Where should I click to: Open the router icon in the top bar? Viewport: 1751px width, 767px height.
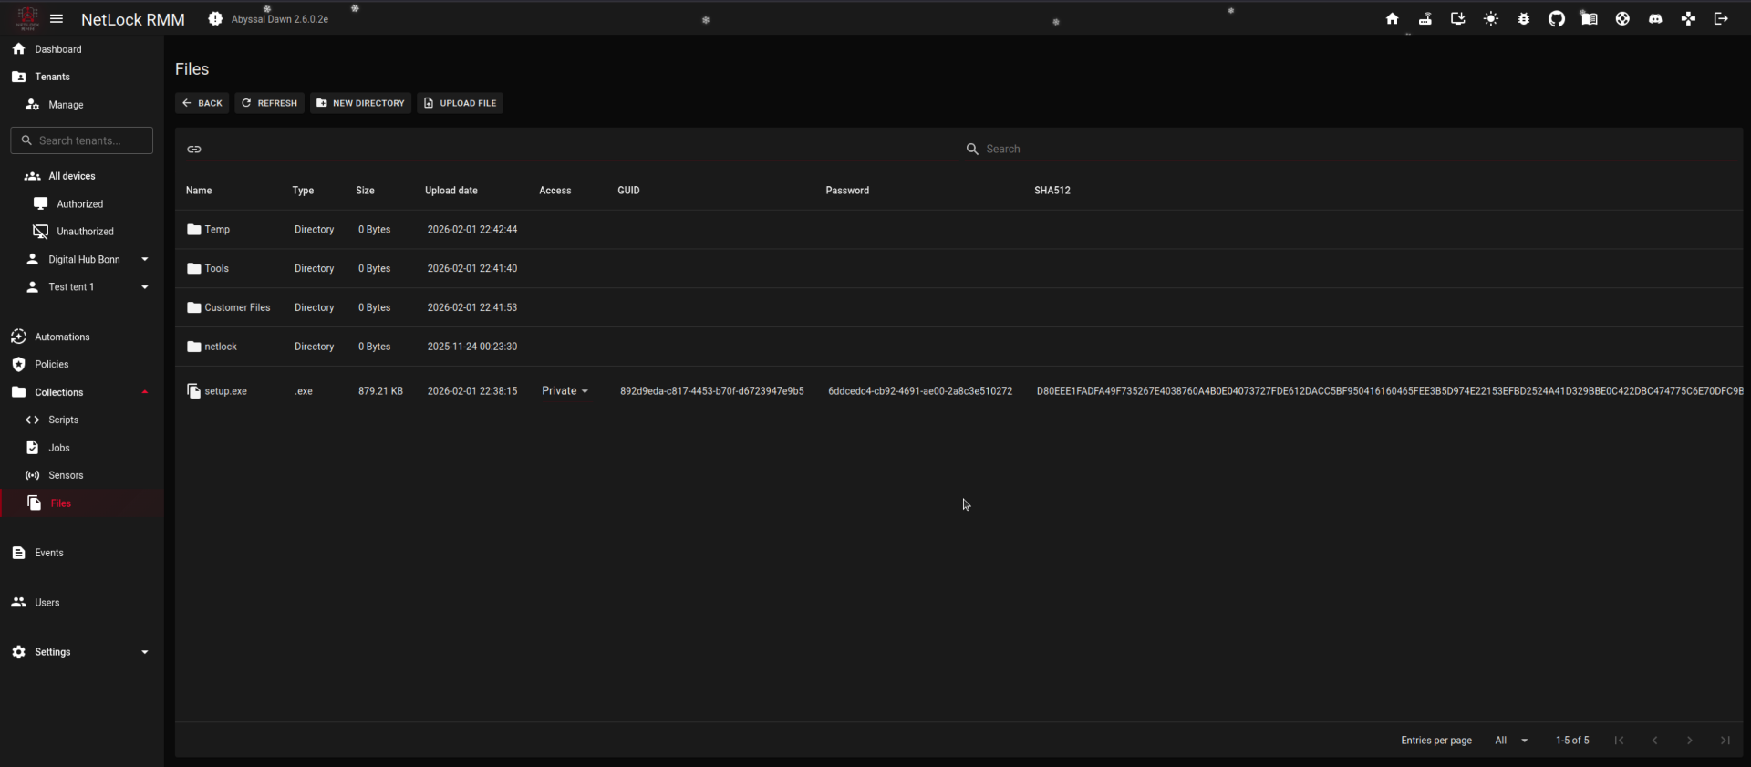pos(1425,19)
